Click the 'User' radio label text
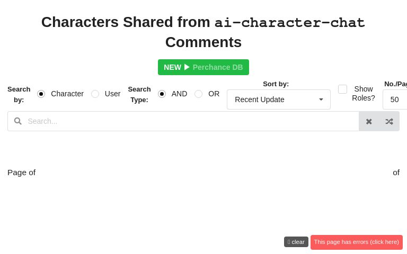Image resolution: width=407 pixels, height=254 pixels. (112, 94)
